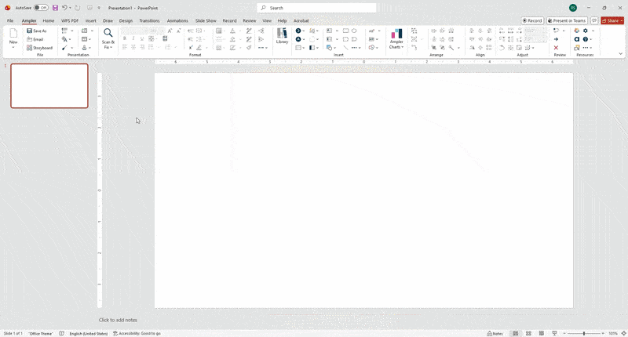Click fit slide to window icon
Image resolution: width=628 pixels, height=337 pixels.
tap(623, 333)
